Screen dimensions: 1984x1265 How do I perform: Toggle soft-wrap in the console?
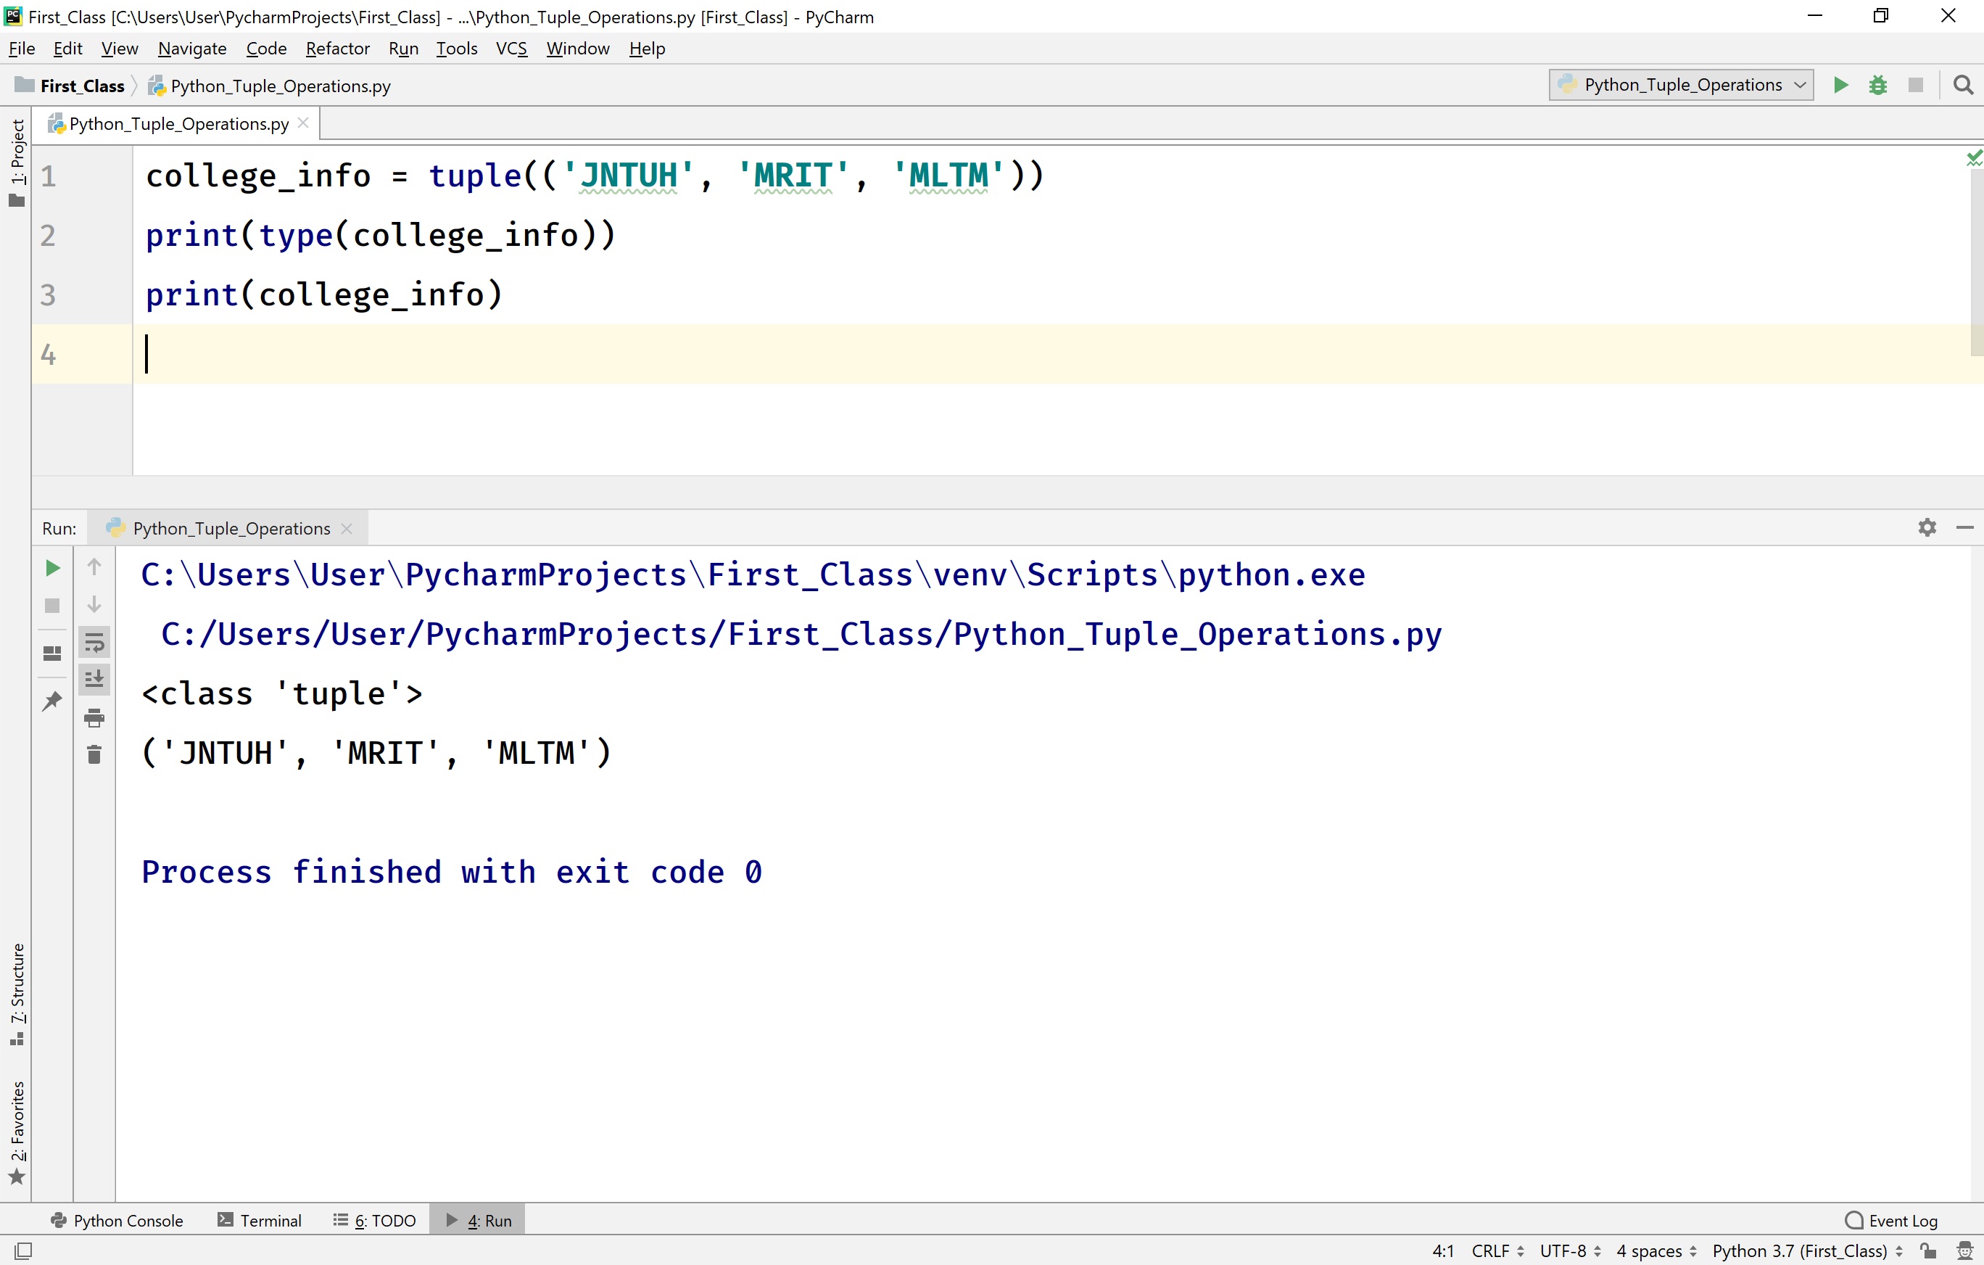[x=94, y=643]
